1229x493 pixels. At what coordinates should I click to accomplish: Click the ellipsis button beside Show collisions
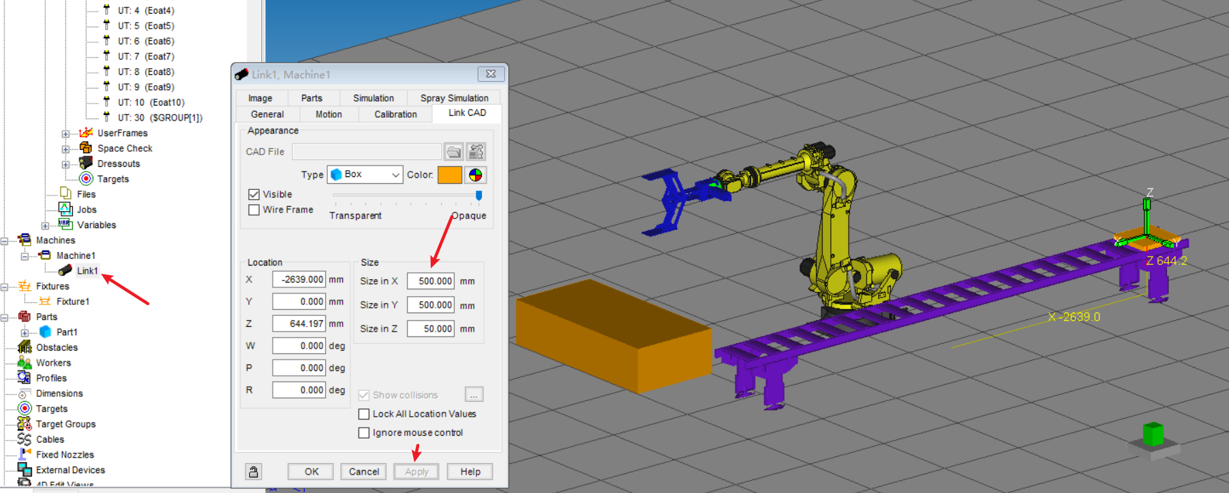474,395
